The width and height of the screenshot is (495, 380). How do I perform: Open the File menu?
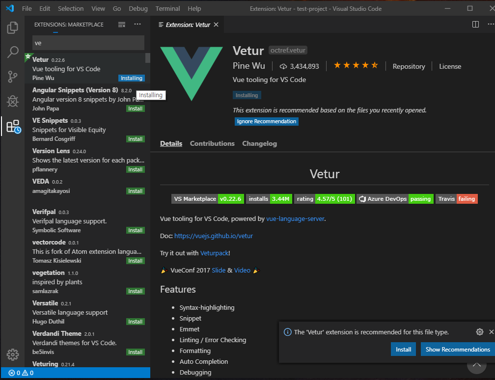(x=27, y=8)
